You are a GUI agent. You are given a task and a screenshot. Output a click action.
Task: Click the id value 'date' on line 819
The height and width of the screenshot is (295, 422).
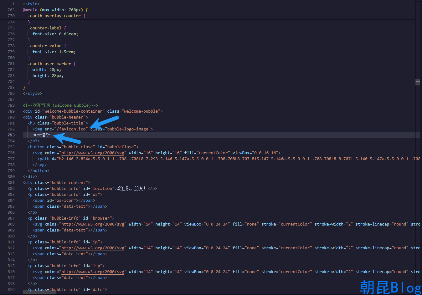tap(98, 289)
